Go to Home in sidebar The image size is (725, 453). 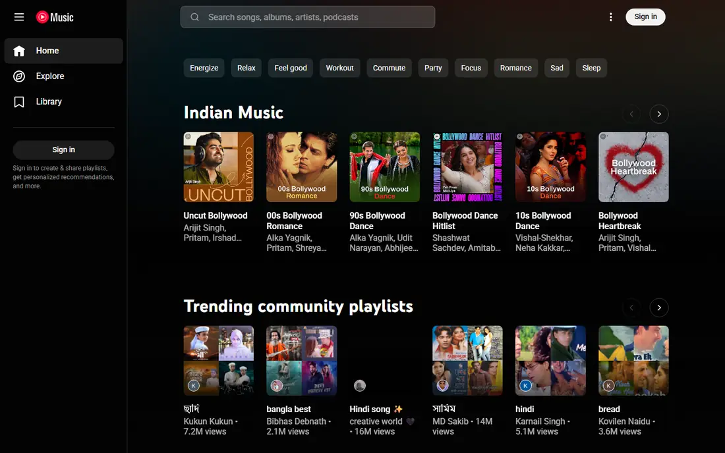coord(64,51)
